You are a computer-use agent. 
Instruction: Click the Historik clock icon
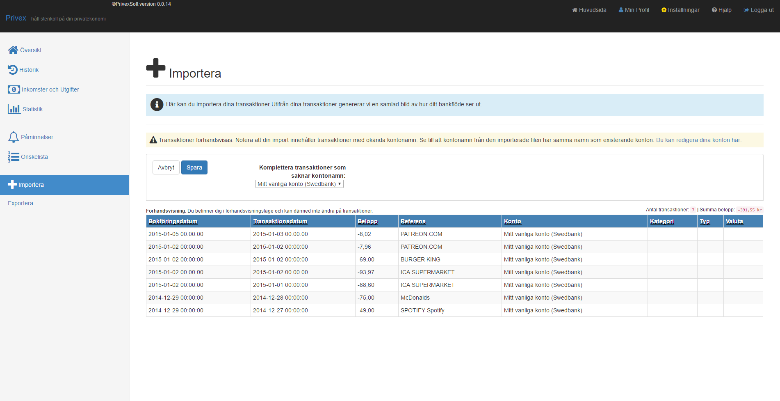[x=13, y=70]
